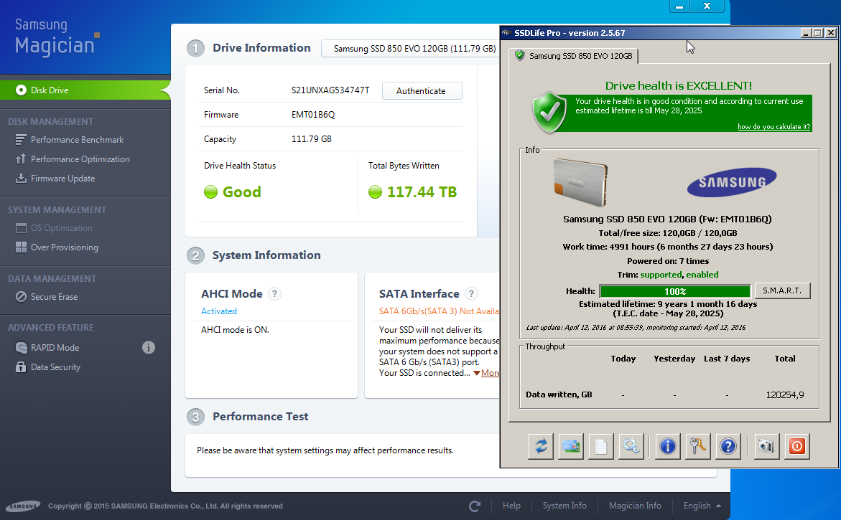Click 'Estimated lifetime: 9 years 1 month' text
841x520 pixels.
668,304
